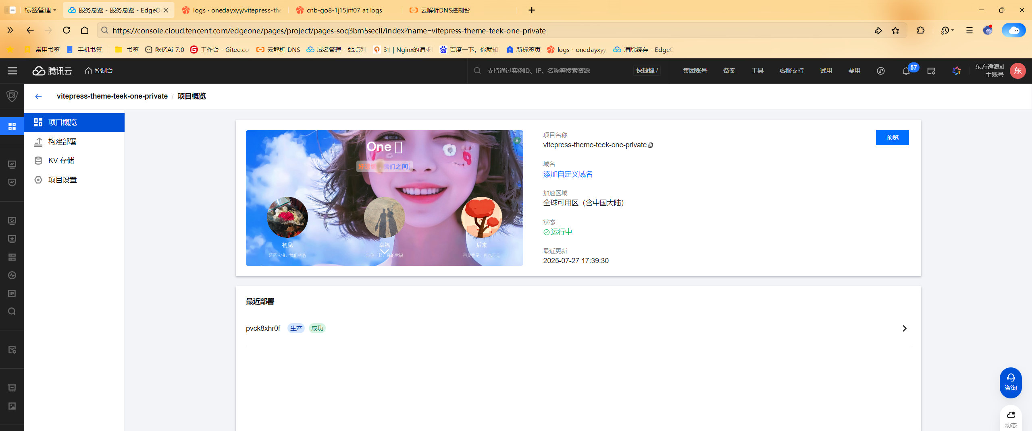The image size is (1032, 431).
Task: Close the 服务总览 EdgeOne browser tab
Action: (166, 10)
